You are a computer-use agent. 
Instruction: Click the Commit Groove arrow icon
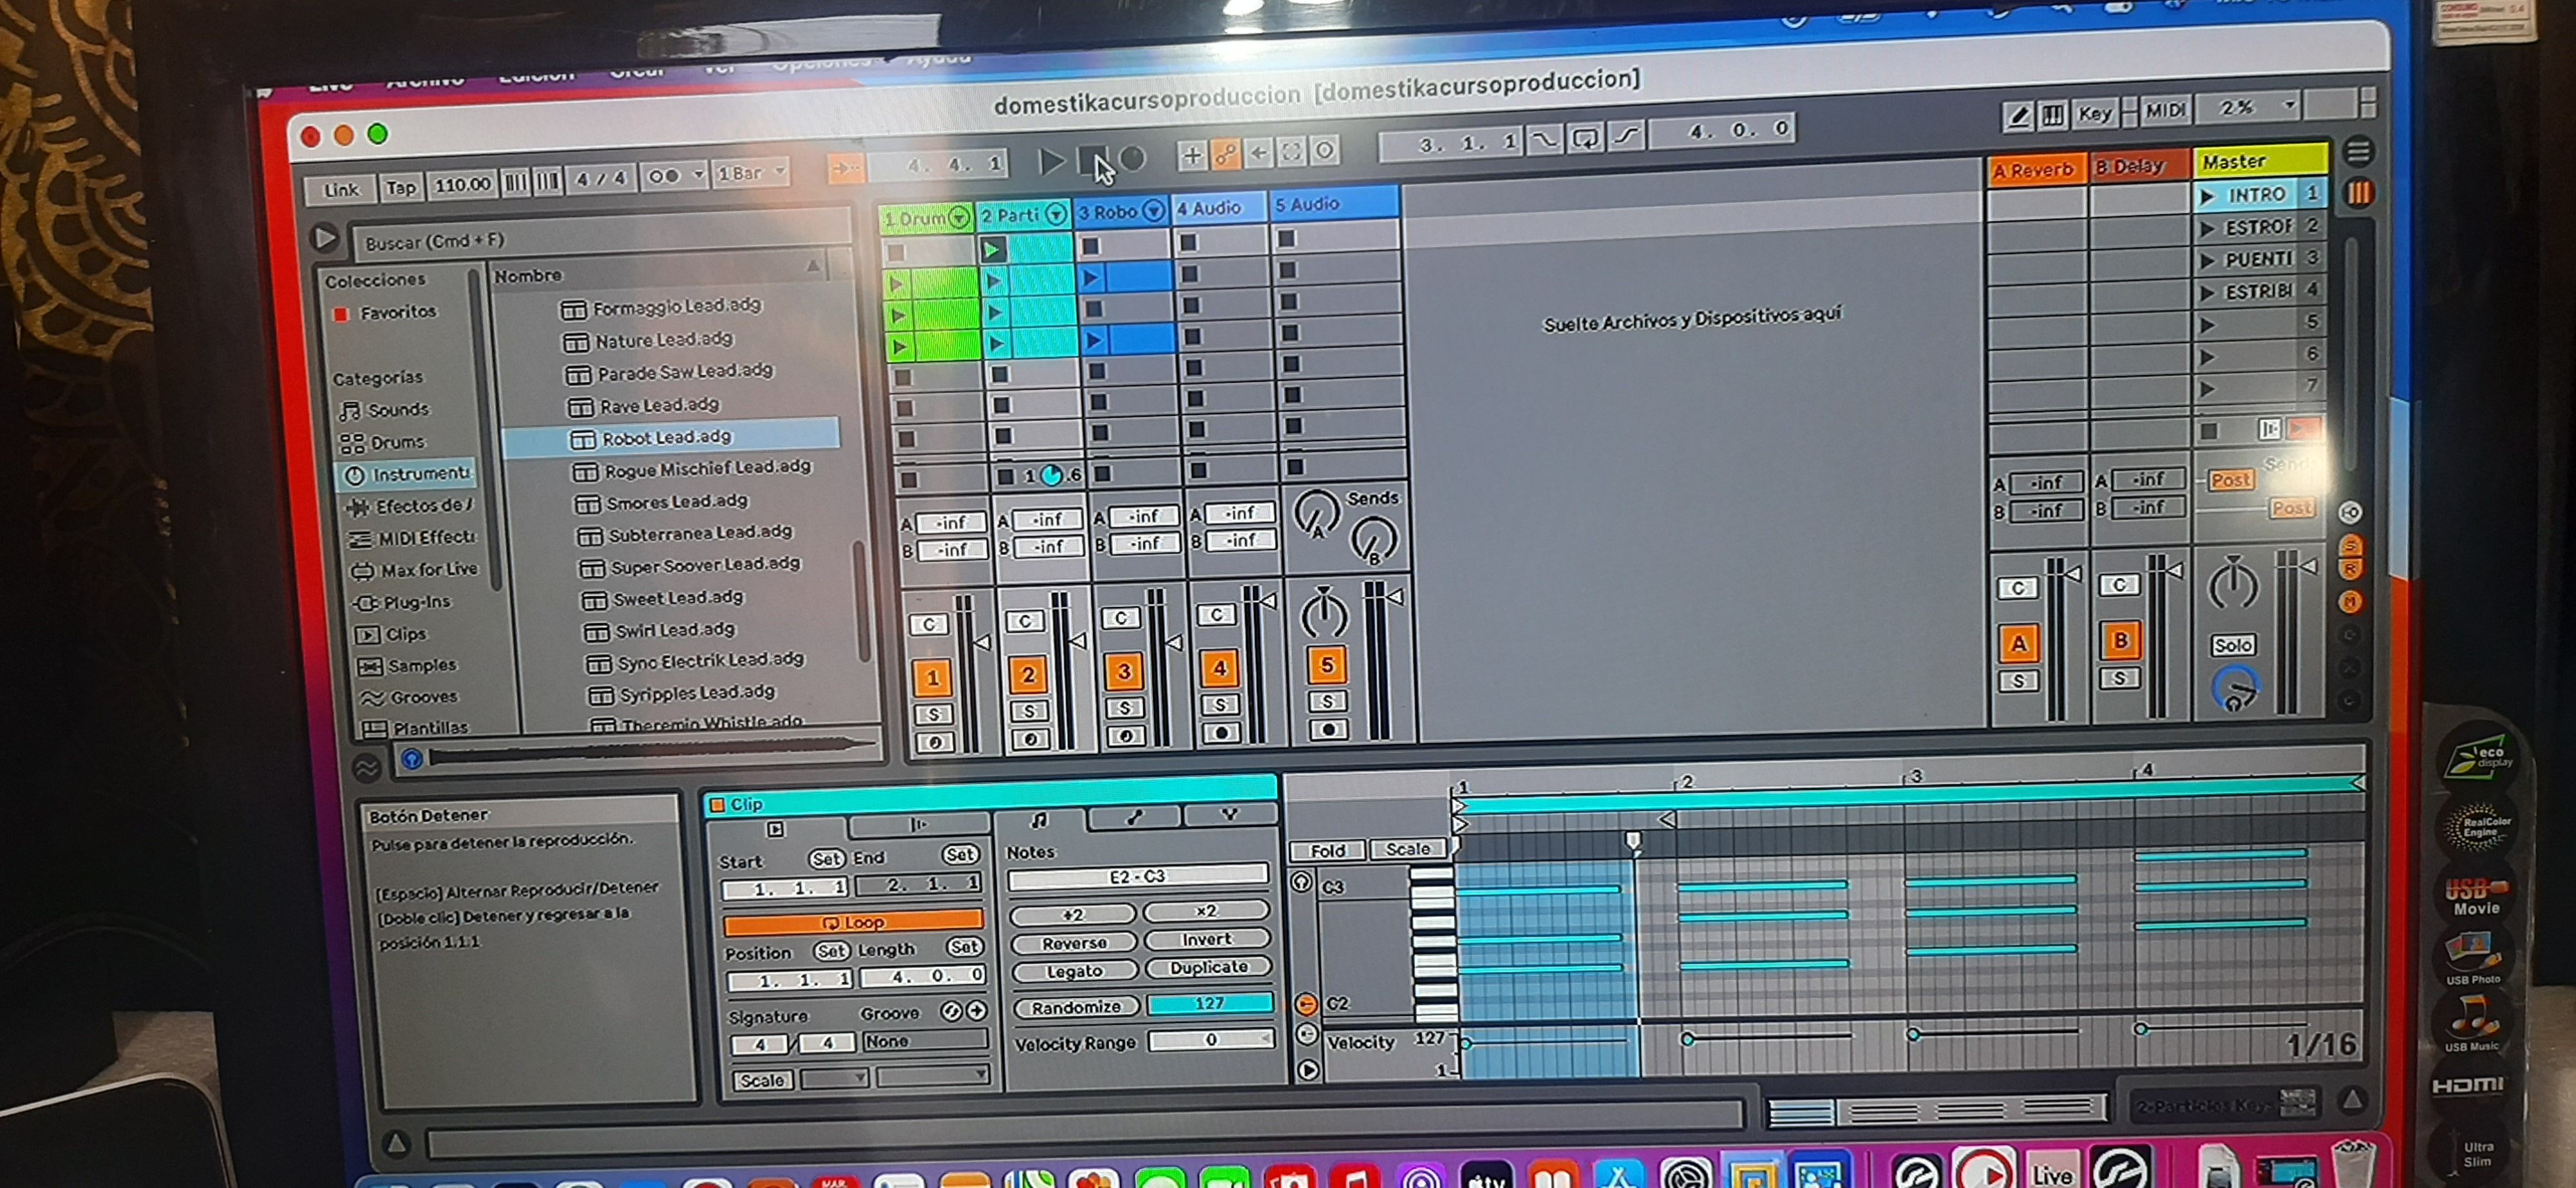977,1011
